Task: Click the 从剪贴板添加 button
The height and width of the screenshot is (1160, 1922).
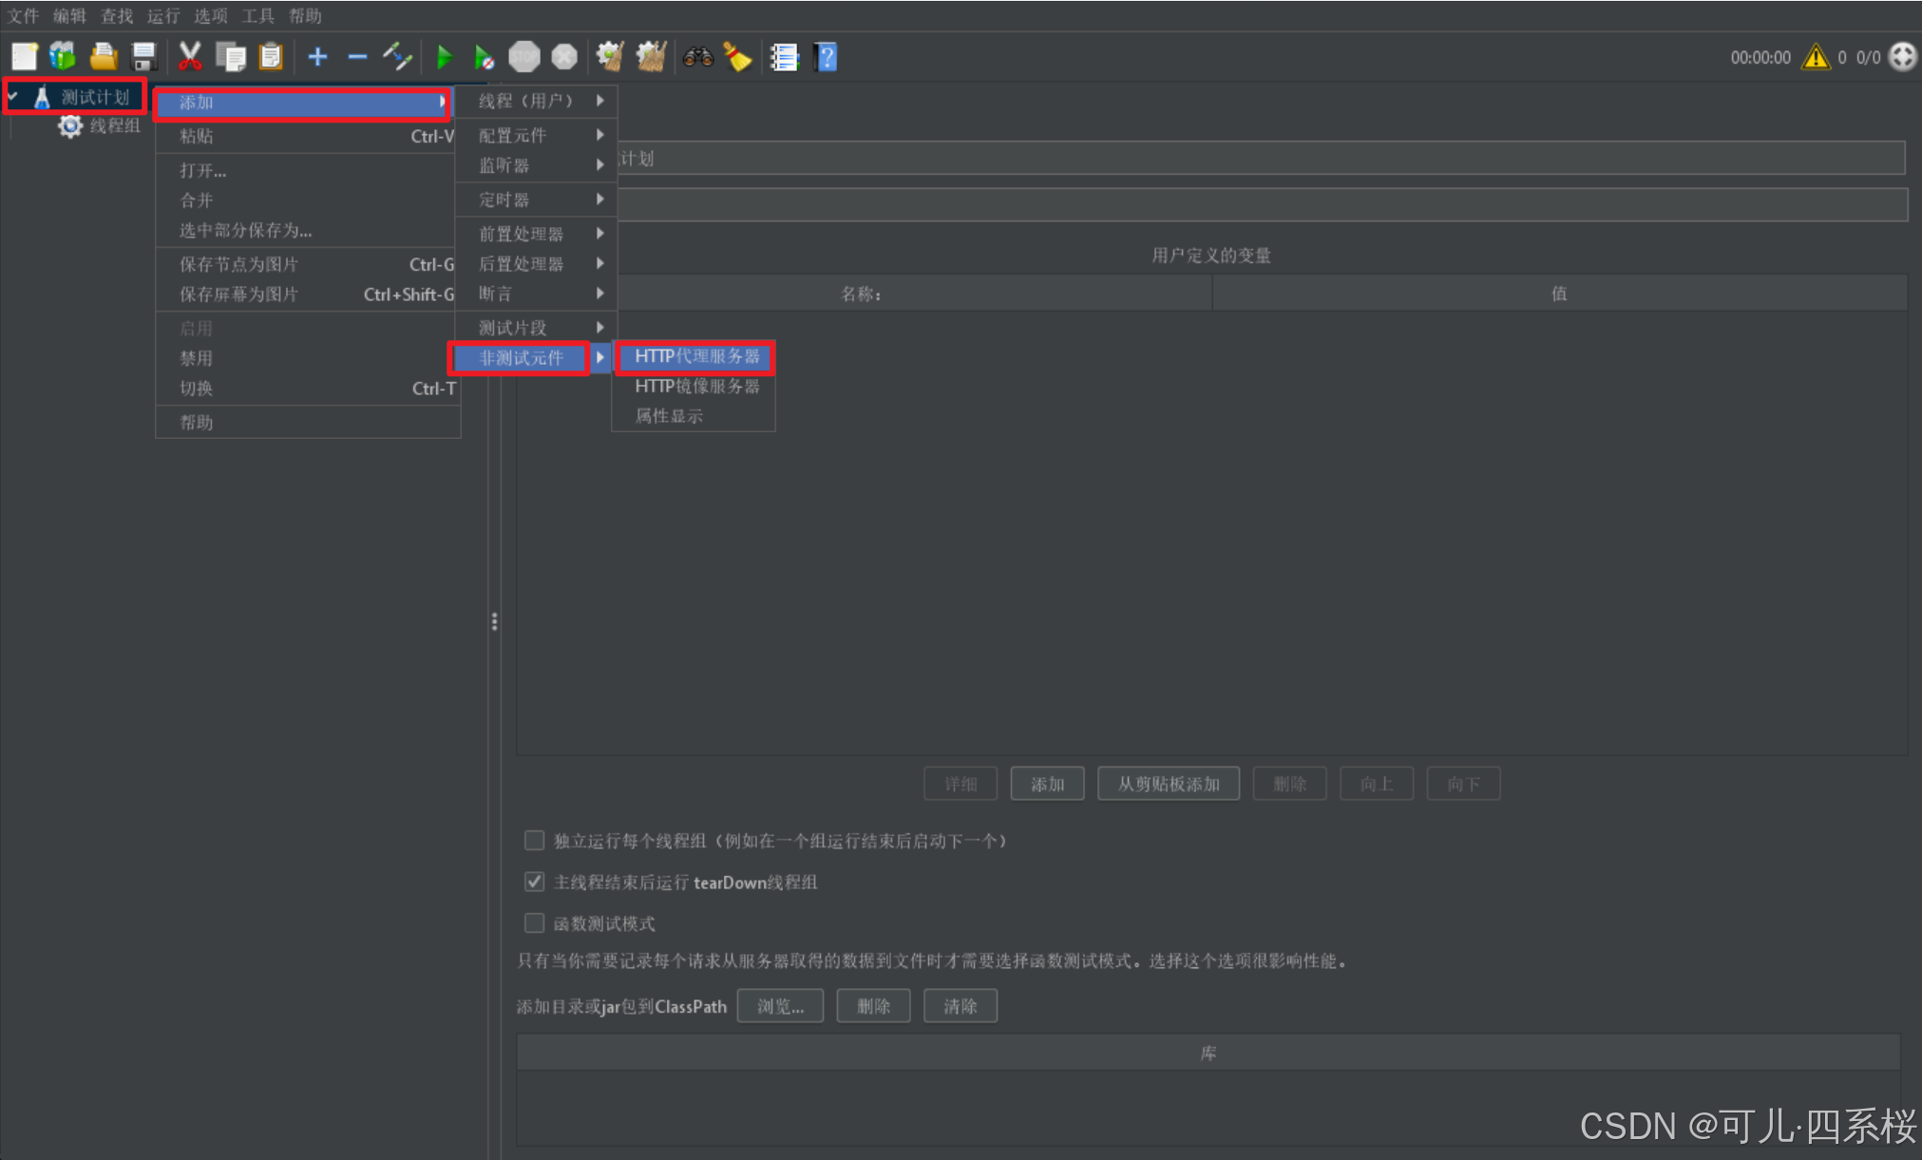Action: pyautogui.click(x=1168, y=784)
